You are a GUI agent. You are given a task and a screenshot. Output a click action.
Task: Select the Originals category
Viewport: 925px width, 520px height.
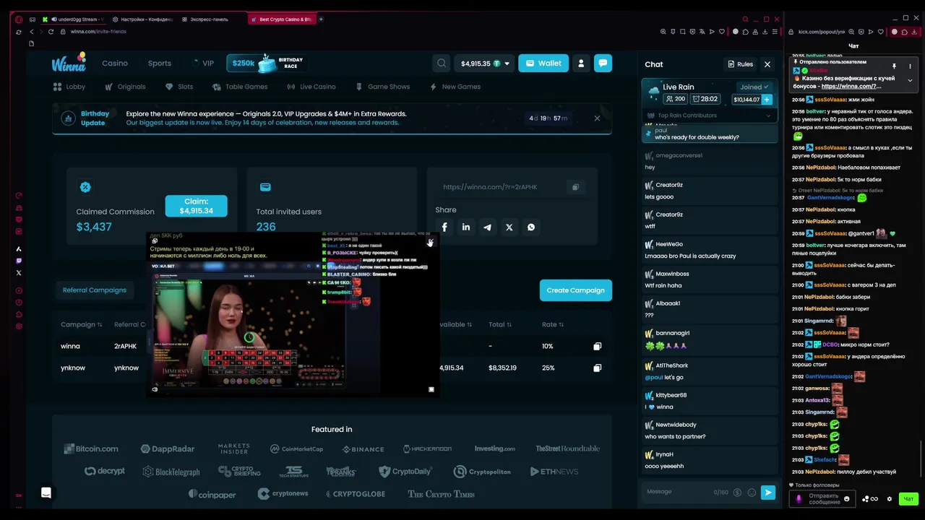pyautogui.click(x=125, y=87)
